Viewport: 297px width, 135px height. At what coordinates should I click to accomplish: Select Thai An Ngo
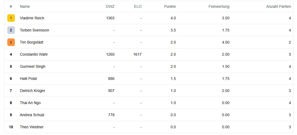(x=30, y=103)
